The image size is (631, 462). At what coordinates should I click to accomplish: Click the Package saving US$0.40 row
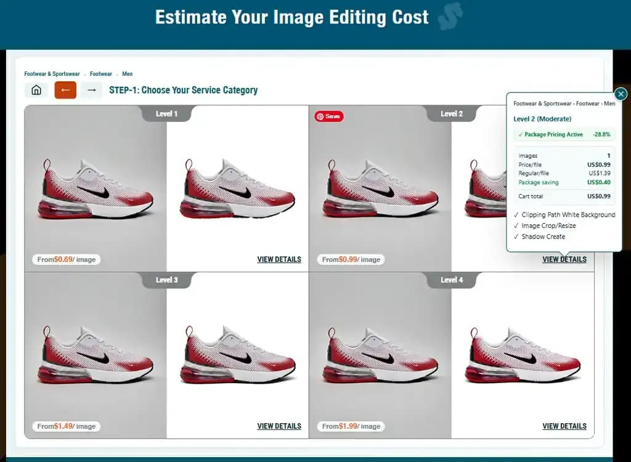(x=564, y=182)
